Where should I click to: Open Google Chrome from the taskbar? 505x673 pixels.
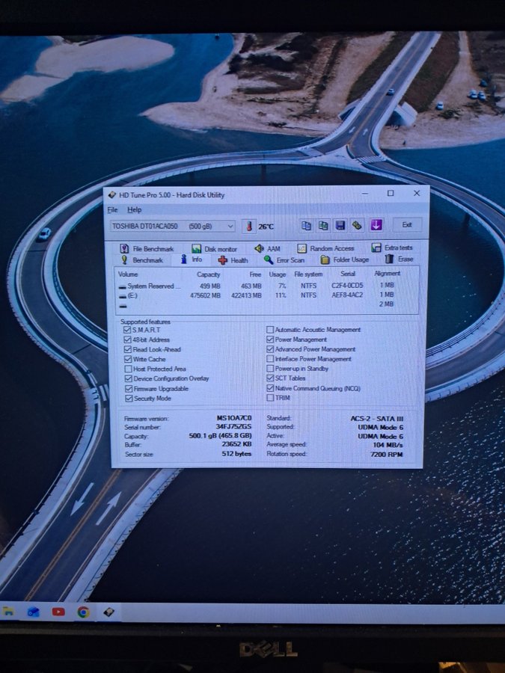coord(83,612)
